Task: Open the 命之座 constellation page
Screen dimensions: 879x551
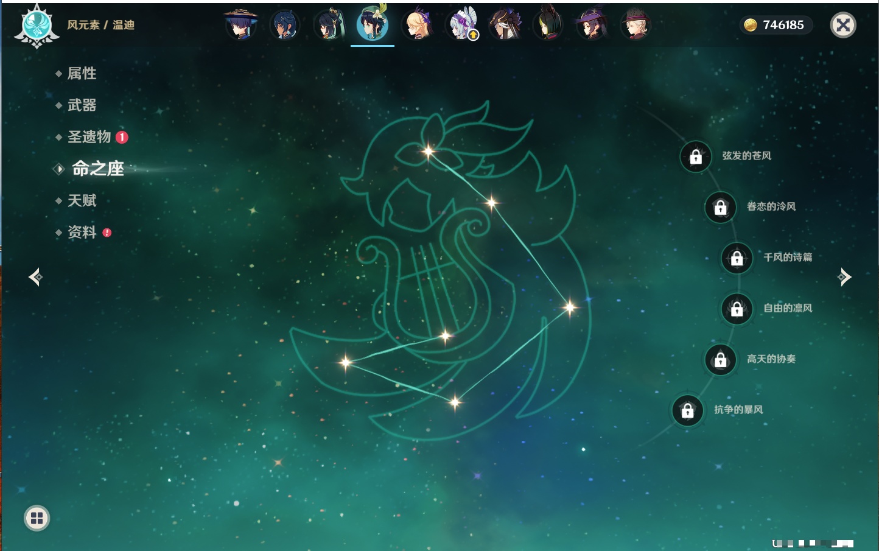Action: tap(97, 169)
